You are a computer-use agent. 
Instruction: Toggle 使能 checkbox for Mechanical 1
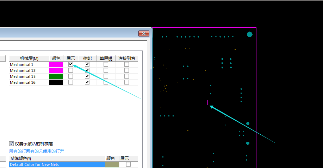(87, 65)
